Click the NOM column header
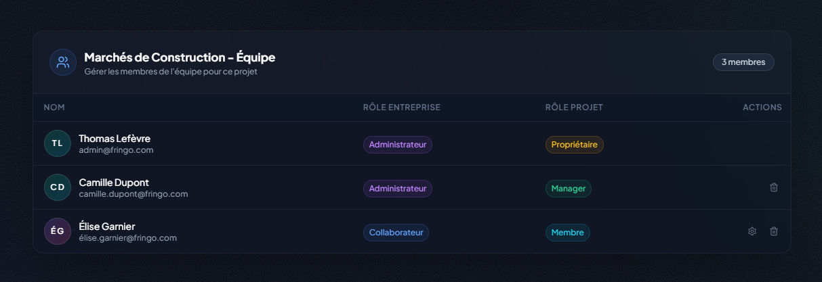Screen dimensions: 822x282 tap(54, 108)
